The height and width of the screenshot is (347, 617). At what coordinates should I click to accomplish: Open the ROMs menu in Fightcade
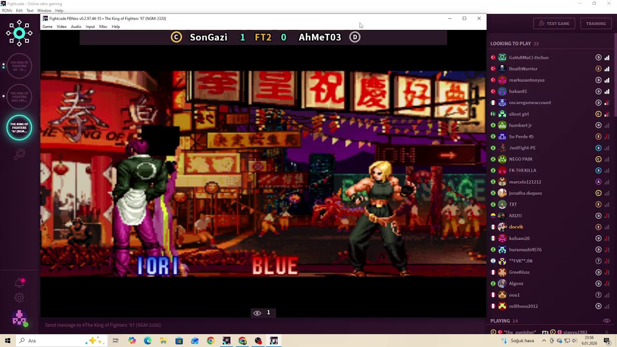coord(7,11)
